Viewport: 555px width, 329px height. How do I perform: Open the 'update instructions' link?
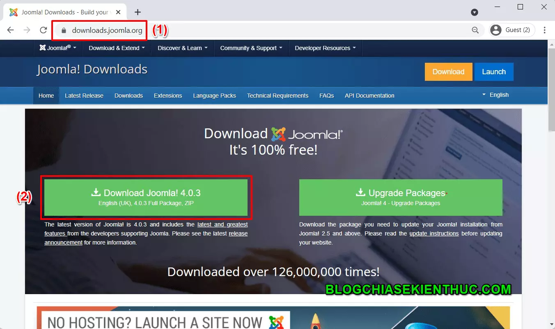click(434, 233)
